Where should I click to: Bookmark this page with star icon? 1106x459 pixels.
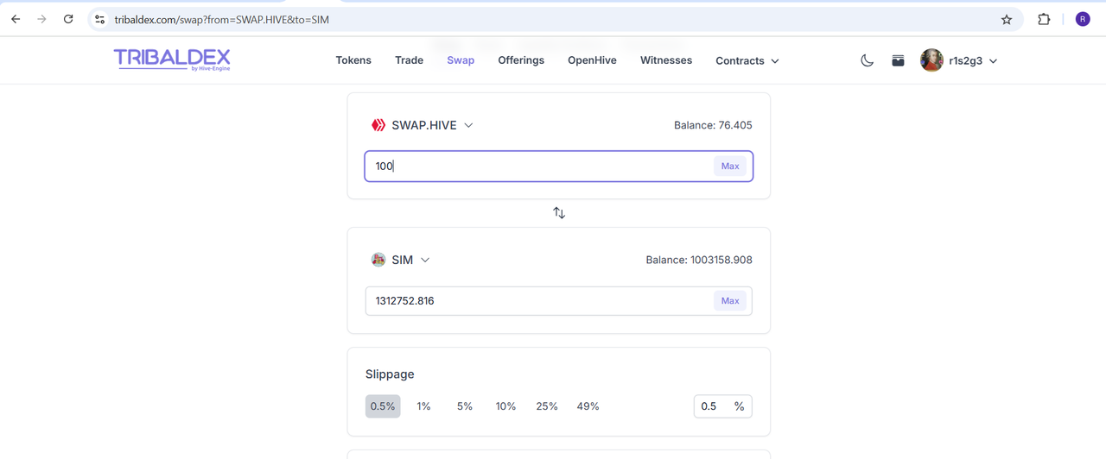click(x=1007, y=19)
